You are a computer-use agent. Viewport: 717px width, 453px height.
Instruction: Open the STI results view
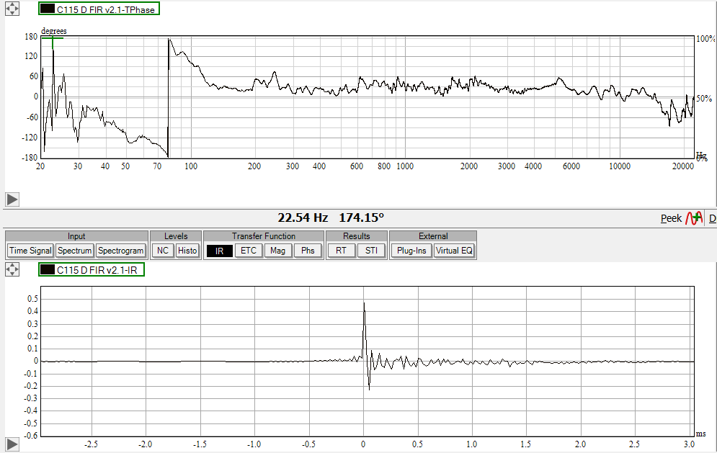pos(371,251)
